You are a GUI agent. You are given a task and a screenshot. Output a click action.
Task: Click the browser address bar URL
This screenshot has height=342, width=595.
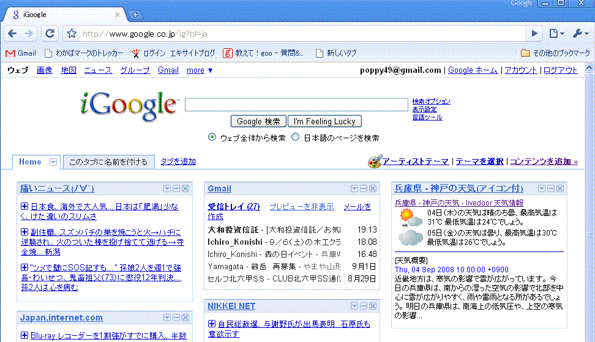point(145,34)
